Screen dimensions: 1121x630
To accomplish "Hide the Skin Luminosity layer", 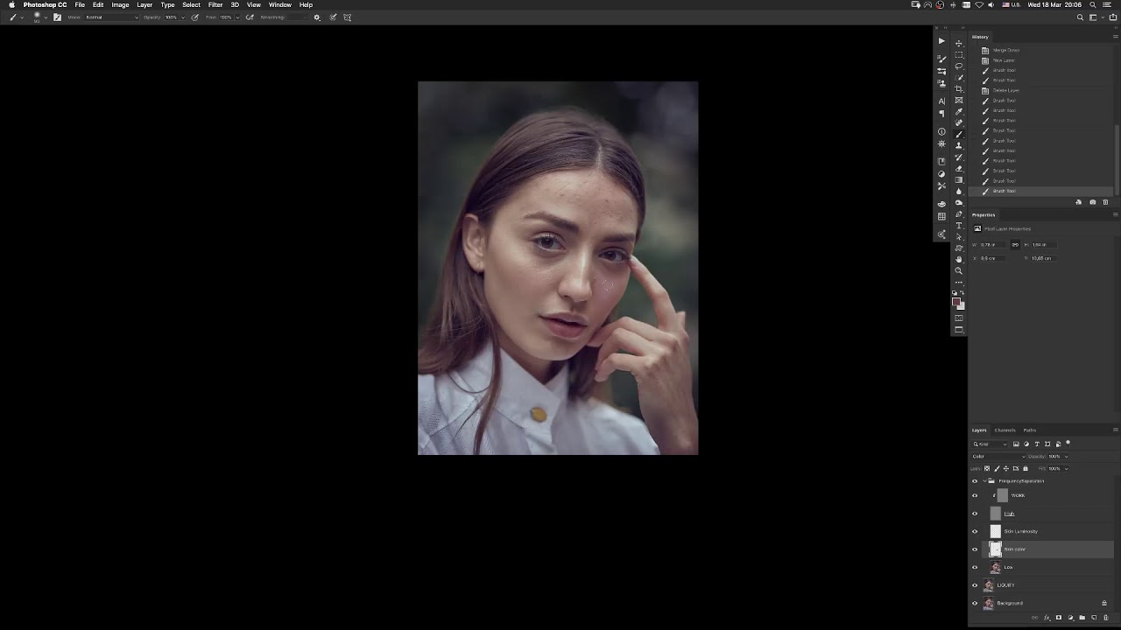I will click(975, 531).
